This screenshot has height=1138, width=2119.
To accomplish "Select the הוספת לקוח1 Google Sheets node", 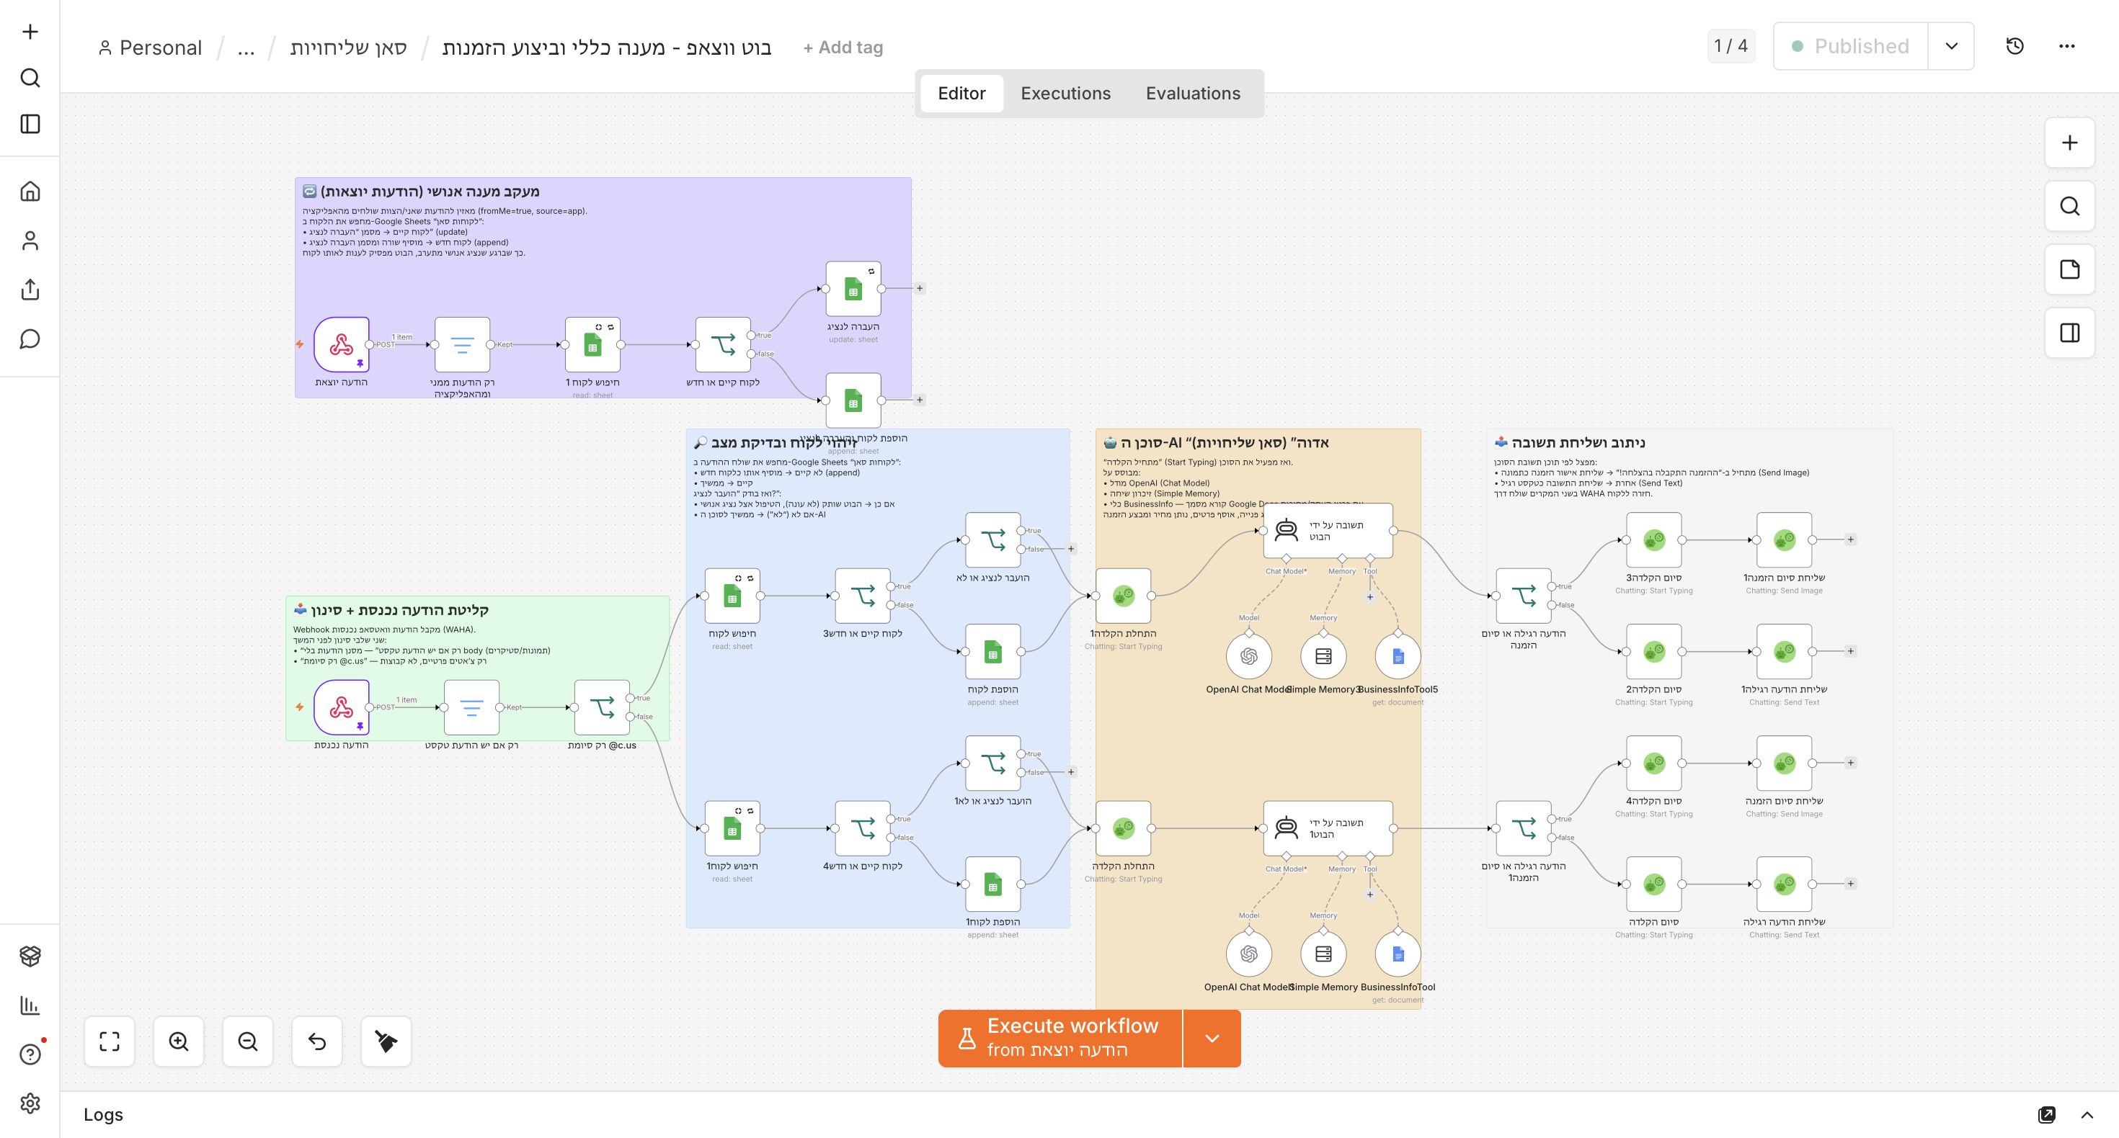I will (x=993, y=884).
